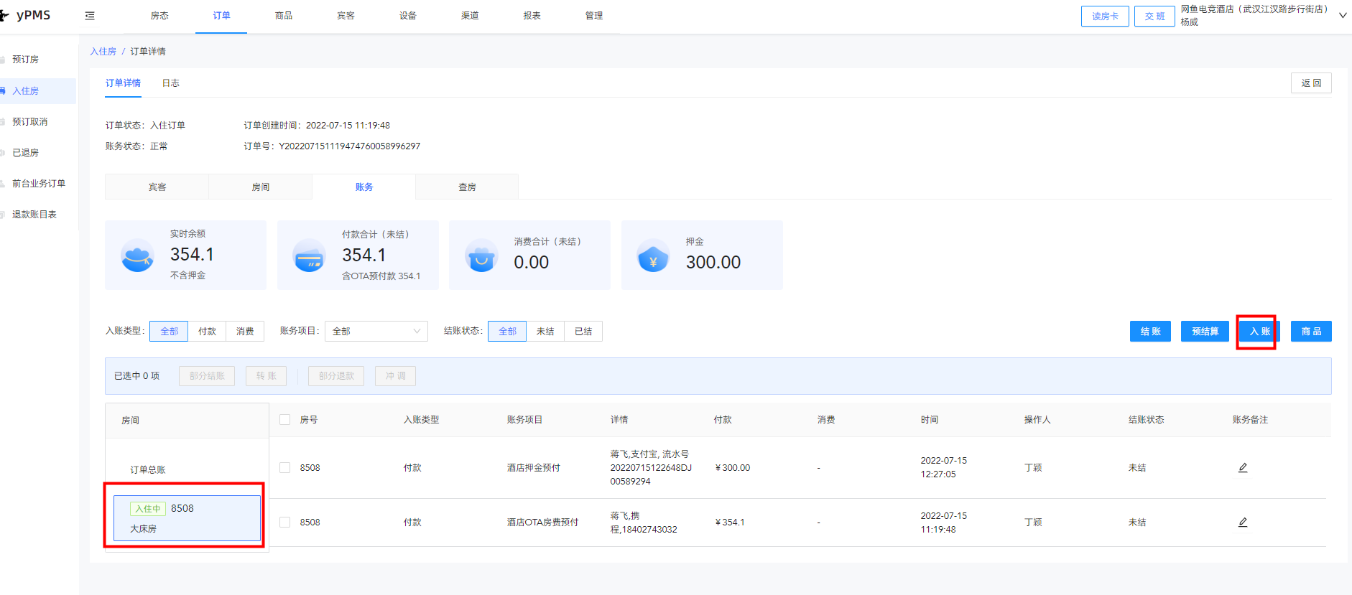The image size is (1352, 595).
Task: Open the 渠道 top menu
Action: [470, 16]
